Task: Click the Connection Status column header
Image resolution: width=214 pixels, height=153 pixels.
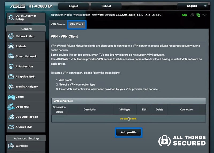Action: click(59, 109)
